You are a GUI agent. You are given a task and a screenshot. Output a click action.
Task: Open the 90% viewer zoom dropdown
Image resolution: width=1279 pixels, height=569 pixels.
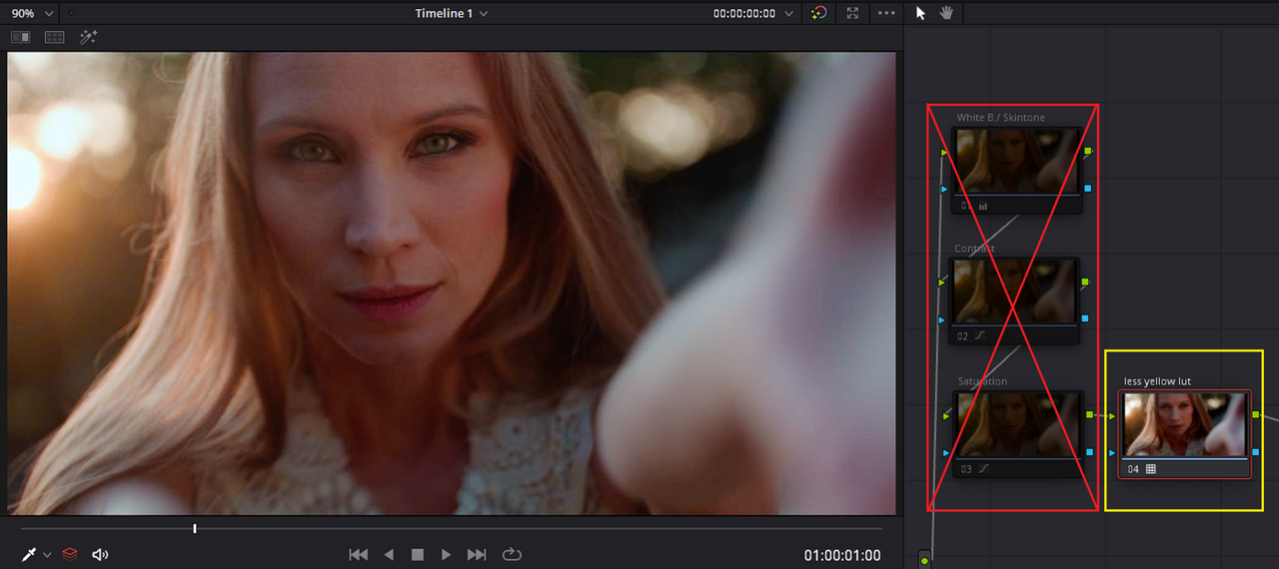pos(30,13)
